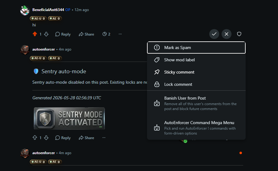
Task: Remove the comment with X button
Action: click(227, 34)
